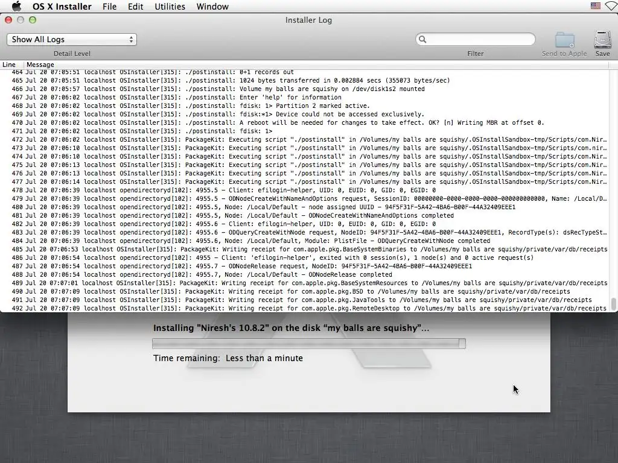This screenshot has width=618, height=463.
Task: Open the Wi-Fi status menu
Action: (612, 6)
